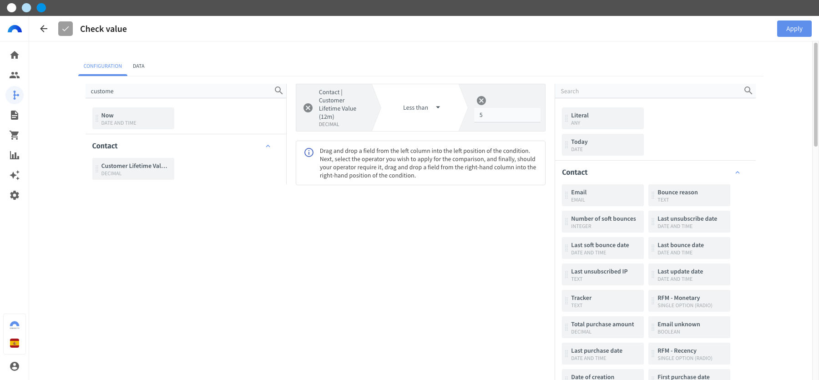Select the Email field

603,195
